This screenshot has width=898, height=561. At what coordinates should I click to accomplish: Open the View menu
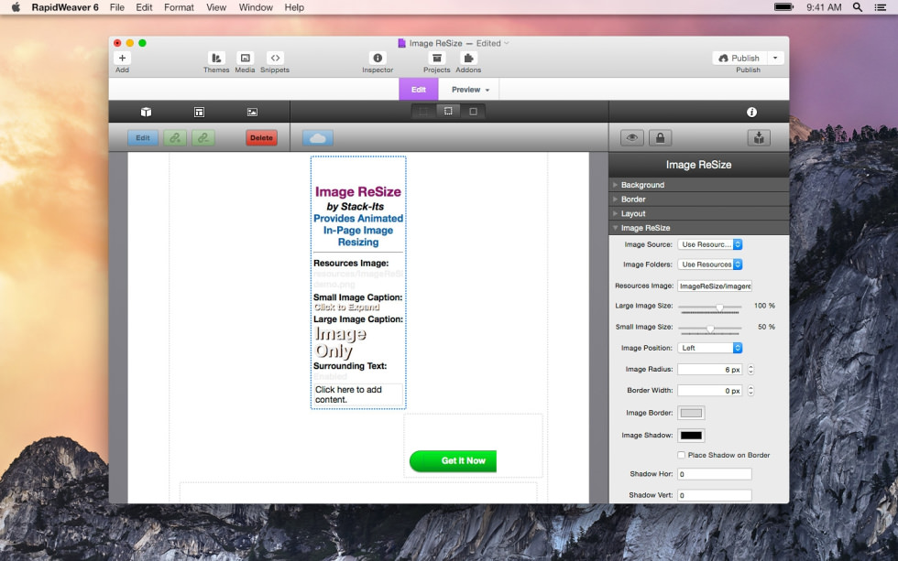pos(216,7)
